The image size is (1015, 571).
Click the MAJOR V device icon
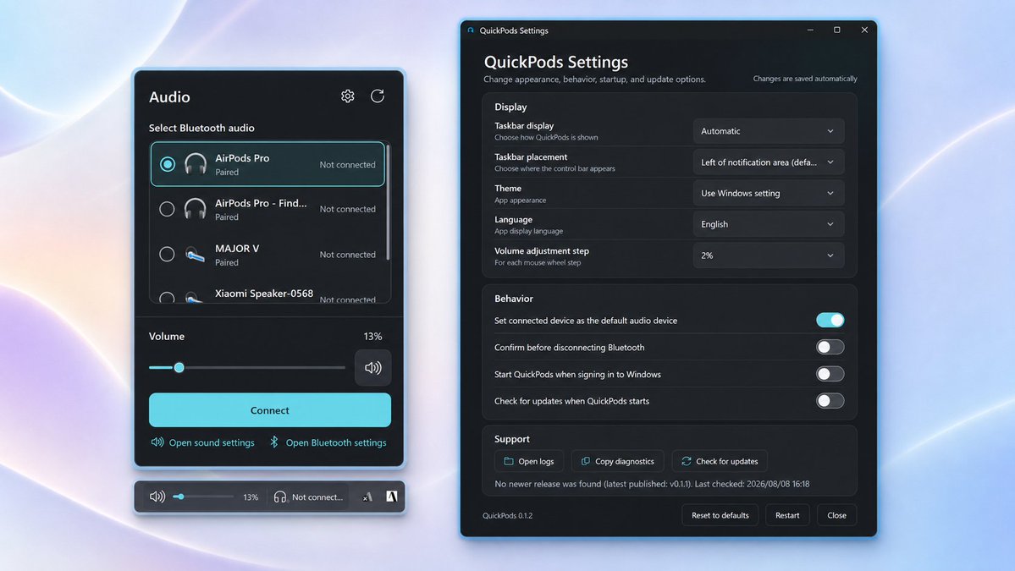tap(195, 255)
